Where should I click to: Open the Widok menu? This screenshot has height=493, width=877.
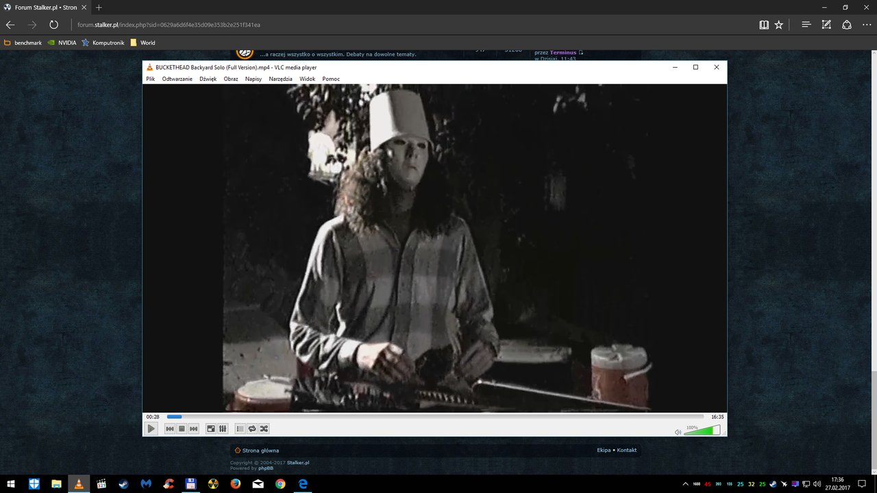click(x=308, y=79)
